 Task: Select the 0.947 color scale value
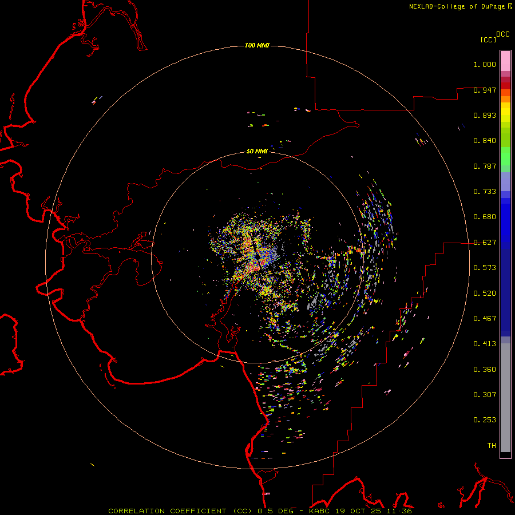point(485,90)
